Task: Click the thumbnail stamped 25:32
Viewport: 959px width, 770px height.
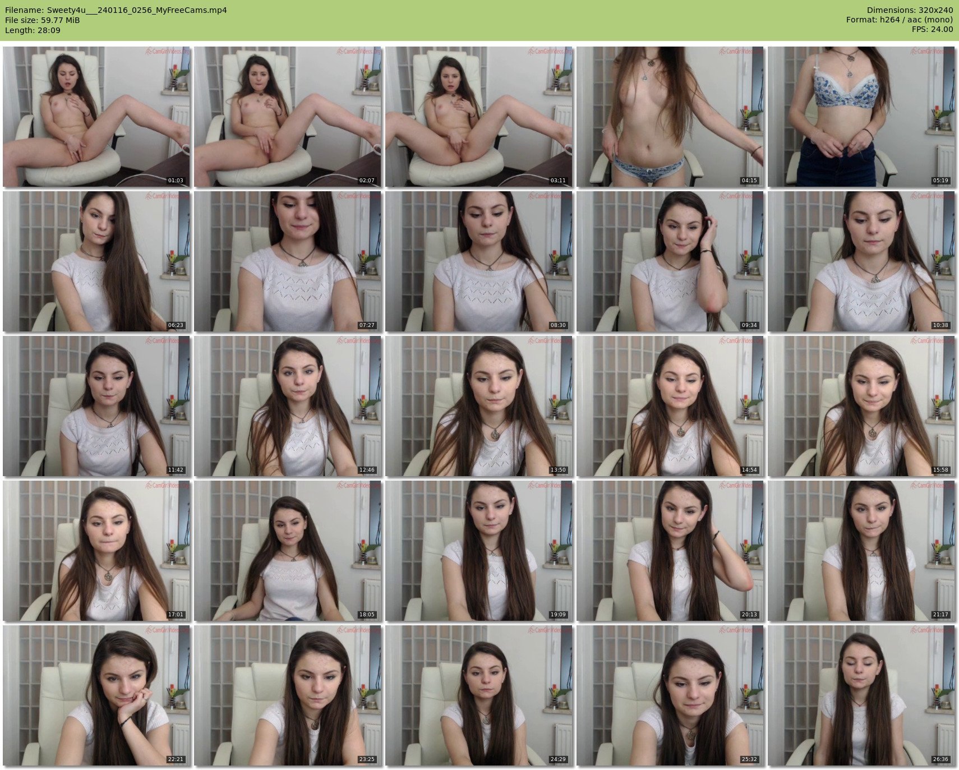Action: coord(670,695)
